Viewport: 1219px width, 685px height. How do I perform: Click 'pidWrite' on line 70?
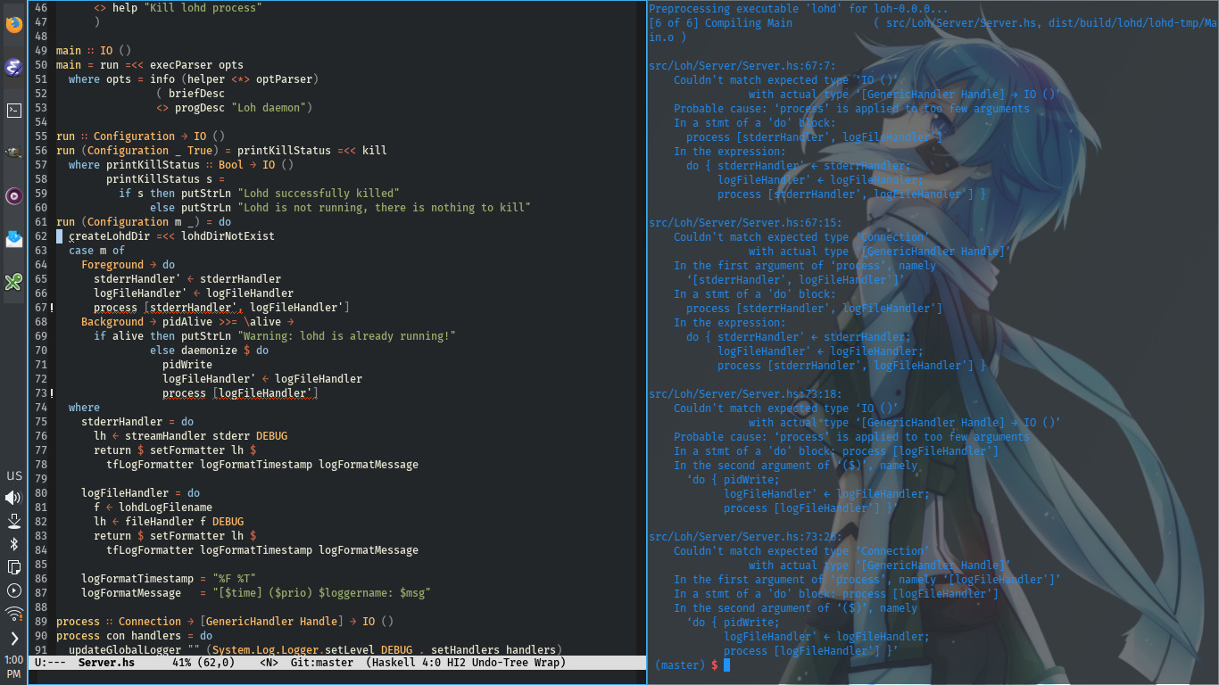pyautogui.click(x=187, y=365)
